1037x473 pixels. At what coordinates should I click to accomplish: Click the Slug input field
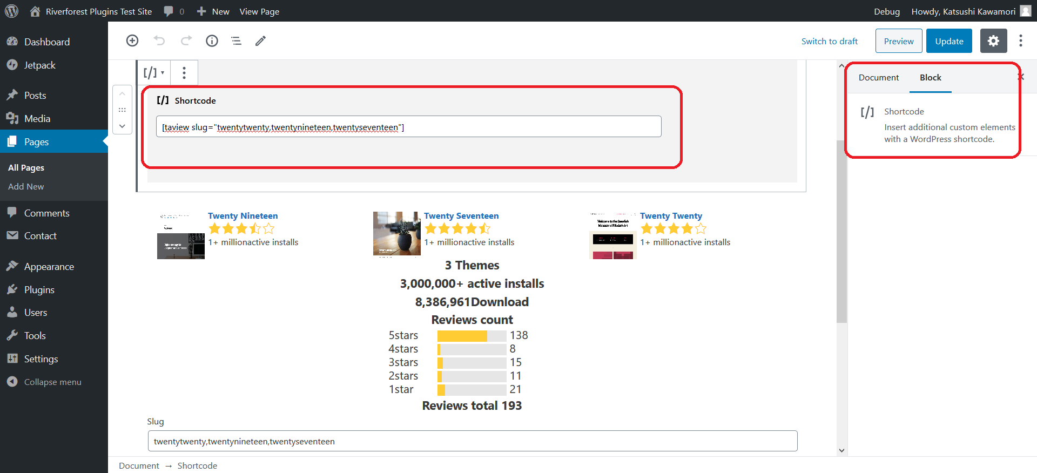[x=473, y=441]
